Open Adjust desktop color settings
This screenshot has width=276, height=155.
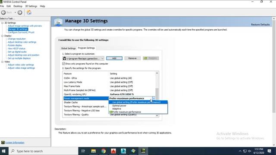click(x=22, y=42)
